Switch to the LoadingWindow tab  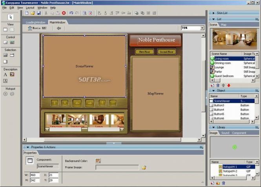point(35,22)
